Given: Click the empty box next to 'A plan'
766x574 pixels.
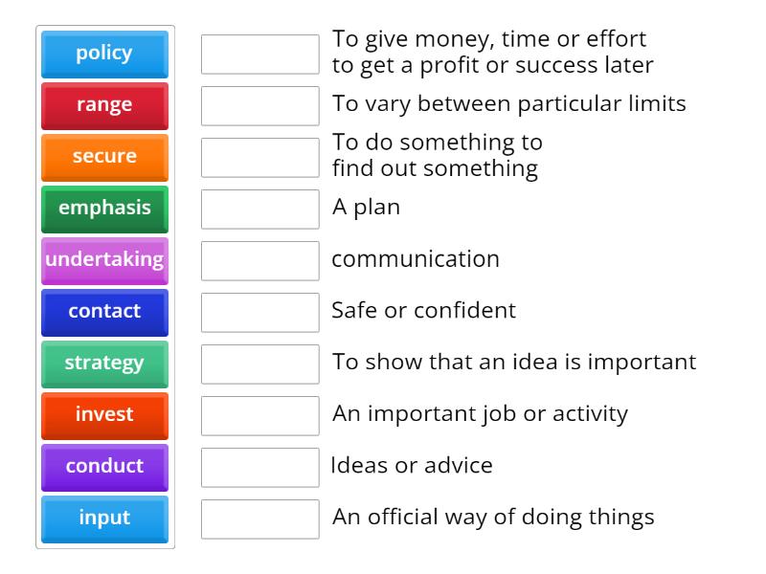Looking at the screenshot, I should [259, 210].
